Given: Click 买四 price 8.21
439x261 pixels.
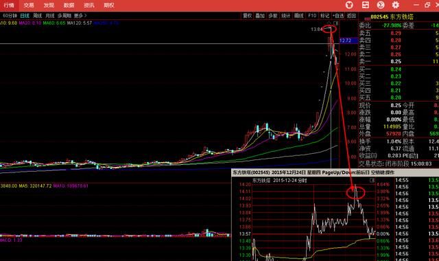Looking at the screenshot, I should pos(396,90).
